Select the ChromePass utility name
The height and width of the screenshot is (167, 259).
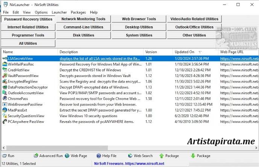[18, 99]
